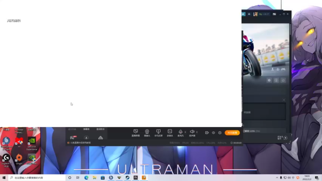The width and height of the screenshot is (322, 181).
Task: Open the tray volume speaker icon
Action: (x=289, y=178)
